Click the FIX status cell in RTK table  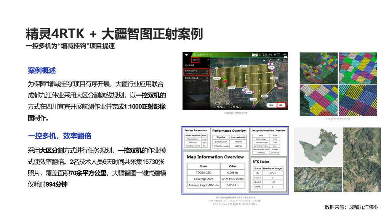coord(258,173)
